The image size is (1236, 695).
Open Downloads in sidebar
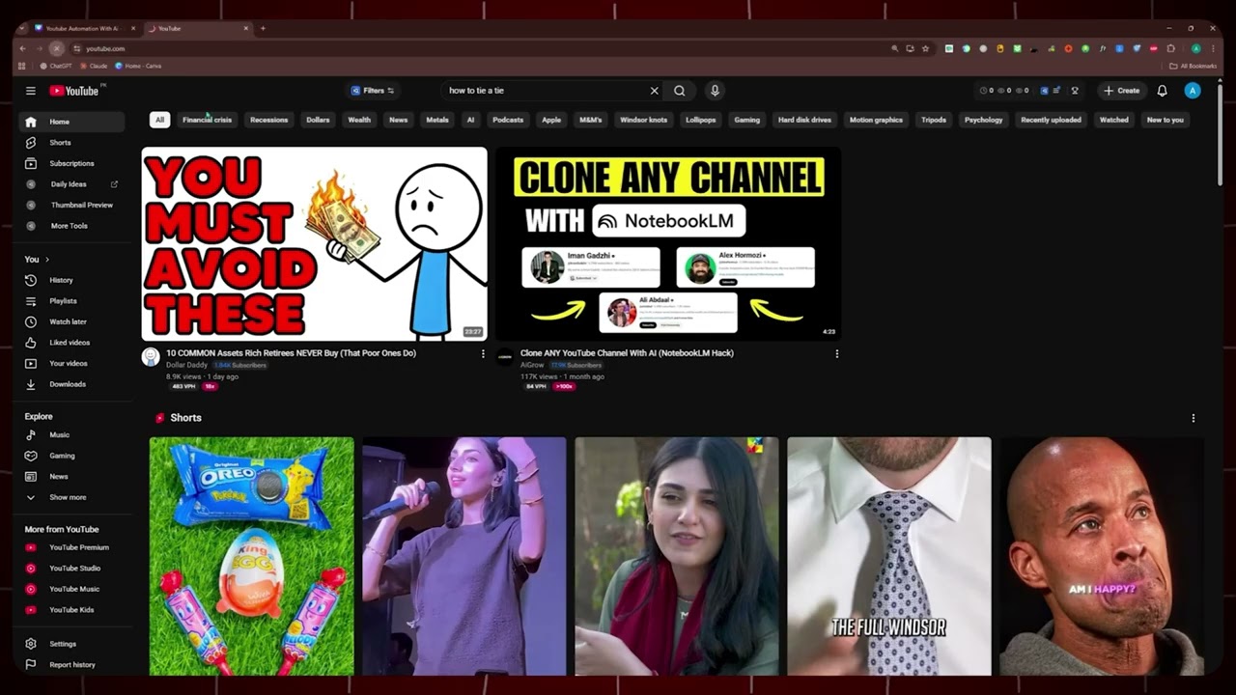[71, 384]
